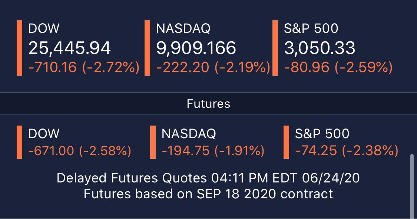Open DOW futures label
The image size is (417, 219).
(44, 133)
